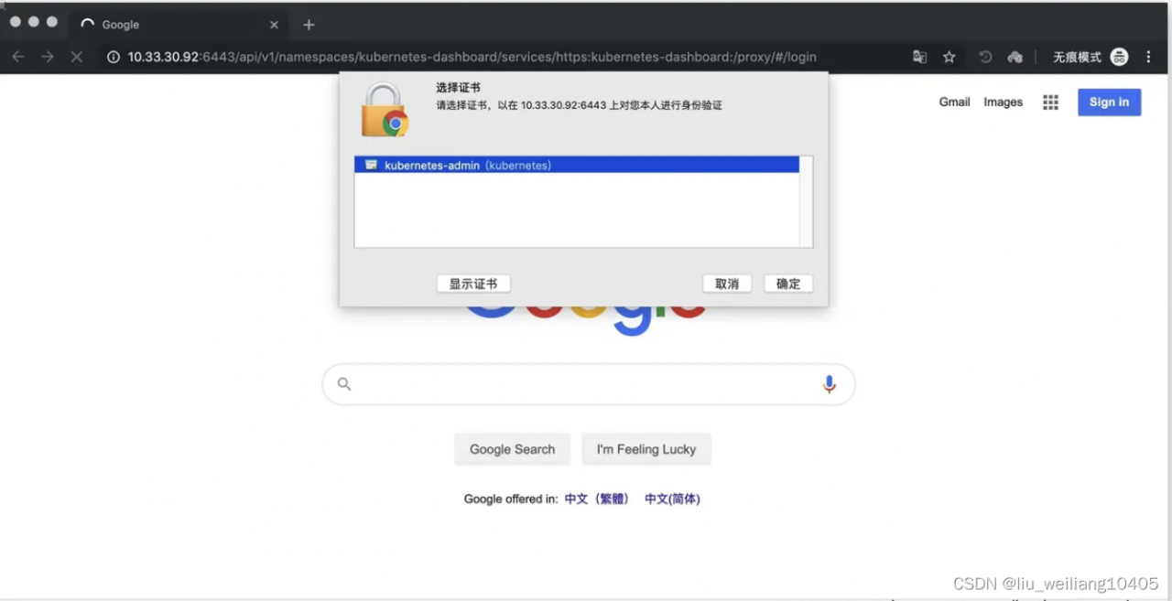Click the magnifier icon in search box
Viewport: 1172px width, 601px height.
[344, 384]
